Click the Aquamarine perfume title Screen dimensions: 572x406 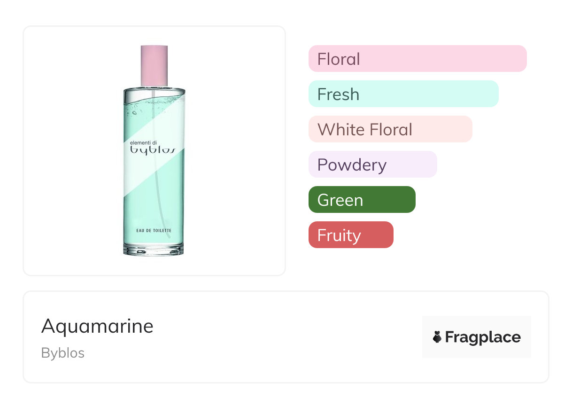tap(97, 326)
